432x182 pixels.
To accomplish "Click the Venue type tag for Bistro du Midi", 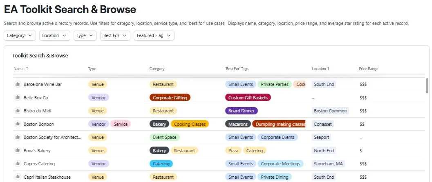I will tap(98, 111).
